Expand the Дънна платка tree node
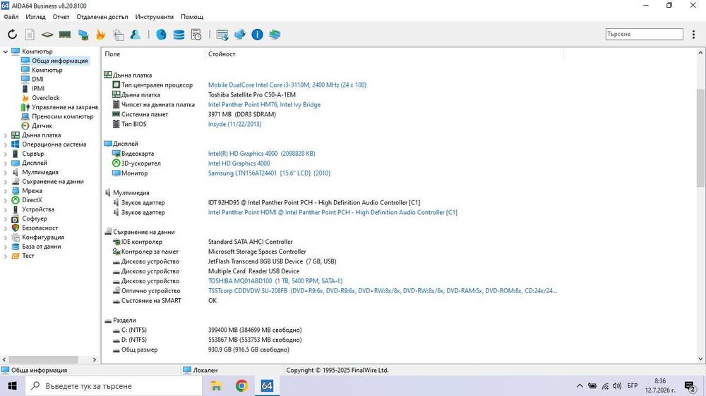This screenshot has height=396, width=706. tap(6, 135)
